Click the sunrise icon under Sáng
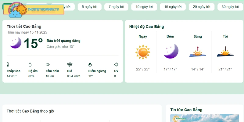244x122 pixels. coord(198,52)
